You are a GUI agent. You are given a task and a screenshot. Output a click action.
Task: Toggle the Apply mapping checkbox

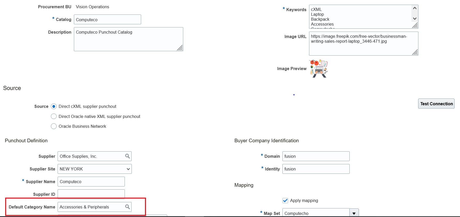tap(285, 200)
